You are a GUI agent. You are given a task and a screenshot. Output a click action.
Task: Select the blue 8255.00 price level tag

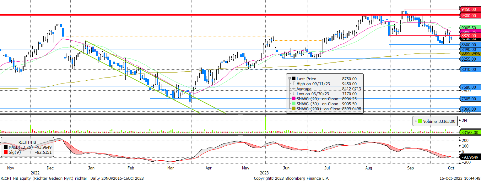pyautogui.click(x=470, y=58)
